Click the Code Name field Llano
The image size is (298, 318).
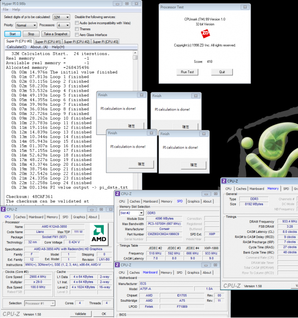pyautogui.click(x=40, y=231)
